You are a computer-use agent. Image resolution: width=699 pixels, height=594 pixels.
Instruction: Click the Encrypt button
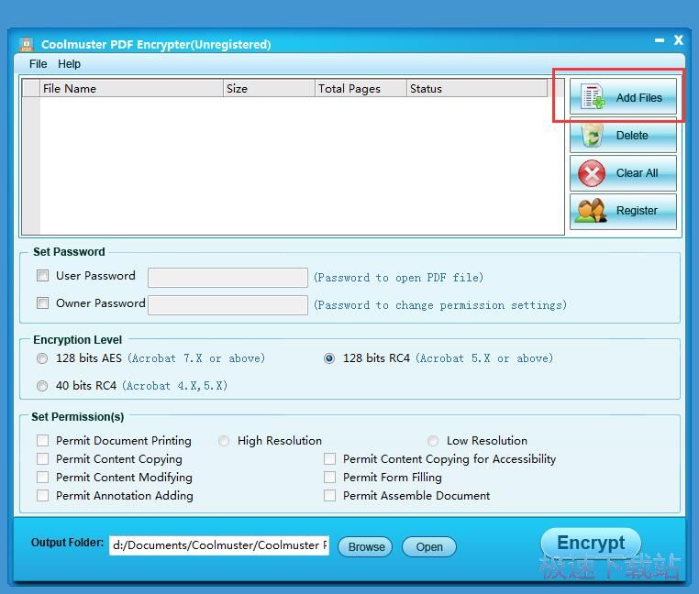591,543
